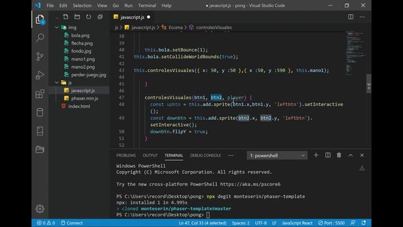Click errors and warnings count in status bar
Image resolution: width=403 pixels, height=227 pixels.
(x=46, y=223)
